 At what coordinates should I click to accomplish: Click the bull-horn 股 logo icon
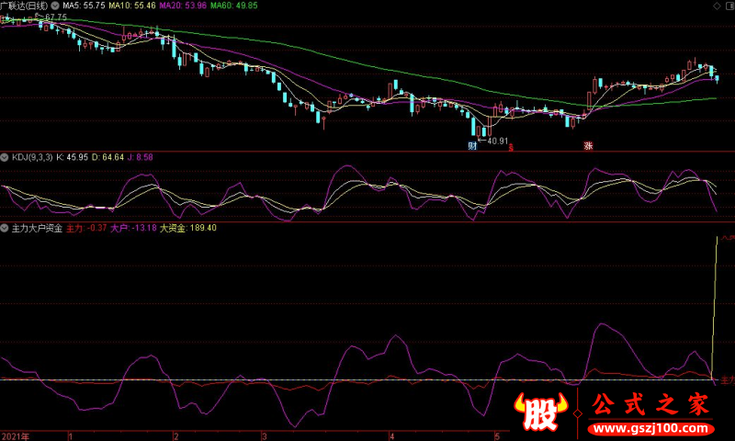click(541, 413)
